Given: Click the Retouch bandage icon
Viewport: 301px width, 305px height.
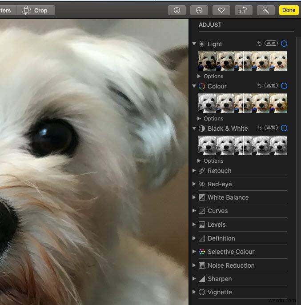Looking at the screenshot, I should click(202, 171).
